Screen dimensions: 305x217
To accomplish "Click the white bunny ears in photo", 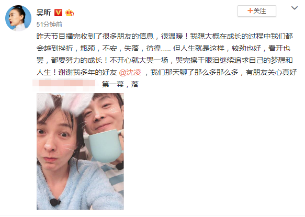I will (65, 103).
